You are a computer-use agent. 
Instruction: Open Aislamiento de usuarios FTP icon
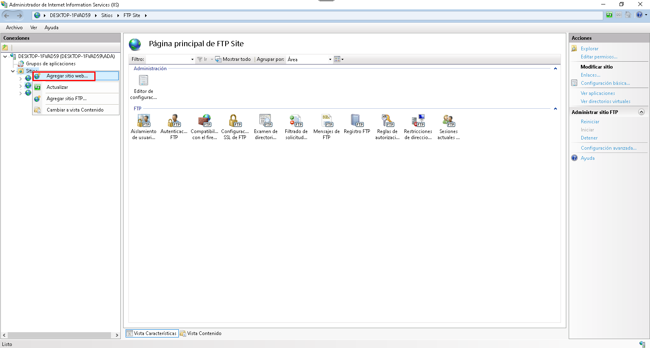click(x=143, y=121)
